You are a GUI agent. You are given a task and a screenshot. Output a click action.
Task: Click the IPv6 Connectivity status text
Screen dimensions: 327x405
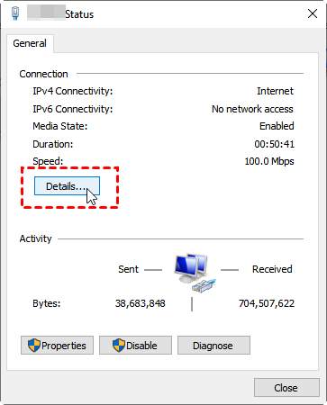pos(252,109)
